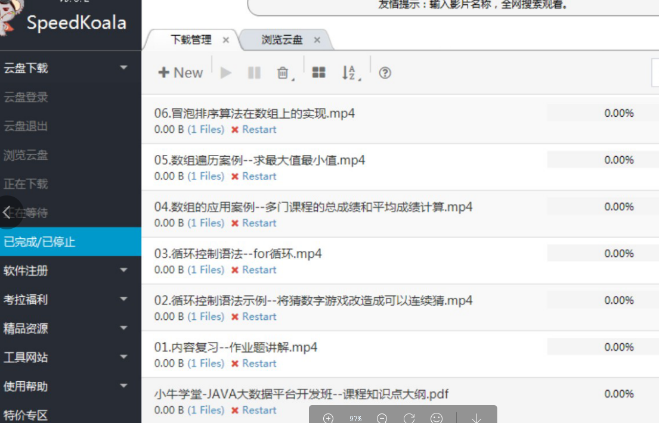Screen dimensions: 659x423
Task: Switch to the 浏览云盘 tab
Action: point(282,40)
